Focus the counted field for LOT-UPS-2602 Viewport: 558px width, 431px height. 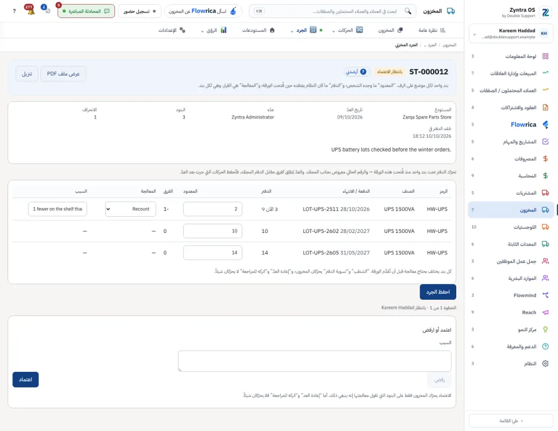click(213, 231)
